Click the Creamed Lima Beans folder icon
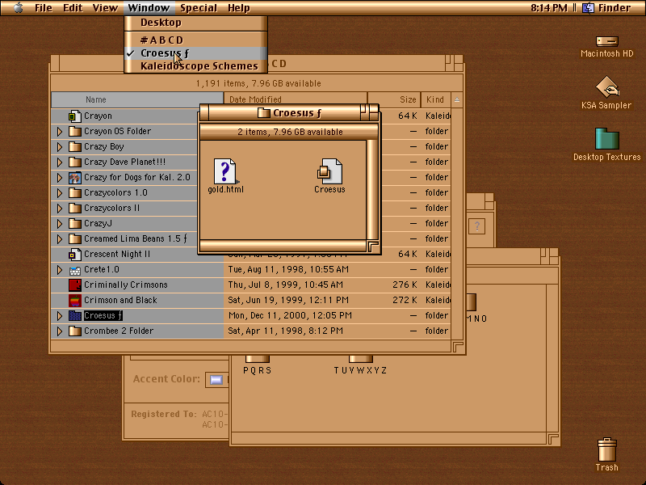Screen dimensions: 646x485 (x=74, y=238)
